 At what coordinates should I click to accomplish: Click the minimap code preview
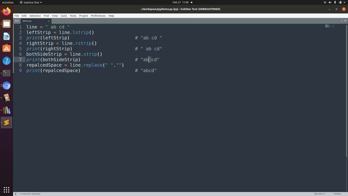click(330, 26)
